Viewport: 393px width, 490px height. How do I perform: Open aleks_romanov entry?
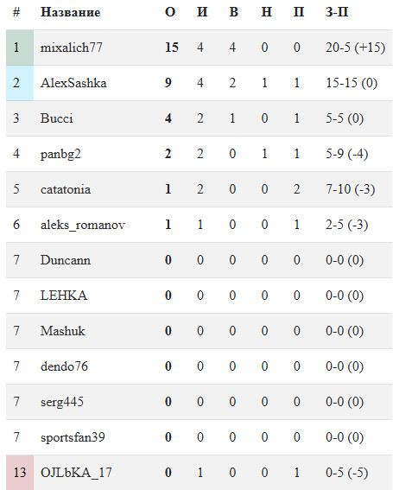[83, 225]
